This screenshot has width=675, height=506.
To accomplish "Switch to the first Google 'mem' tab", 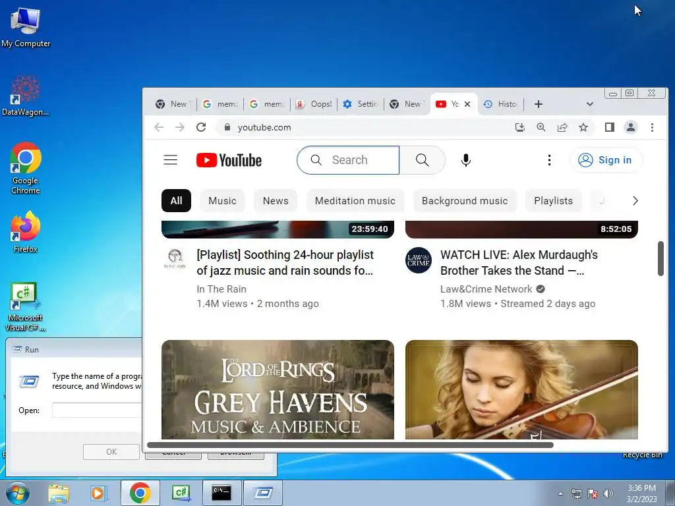I will [220, 104].
